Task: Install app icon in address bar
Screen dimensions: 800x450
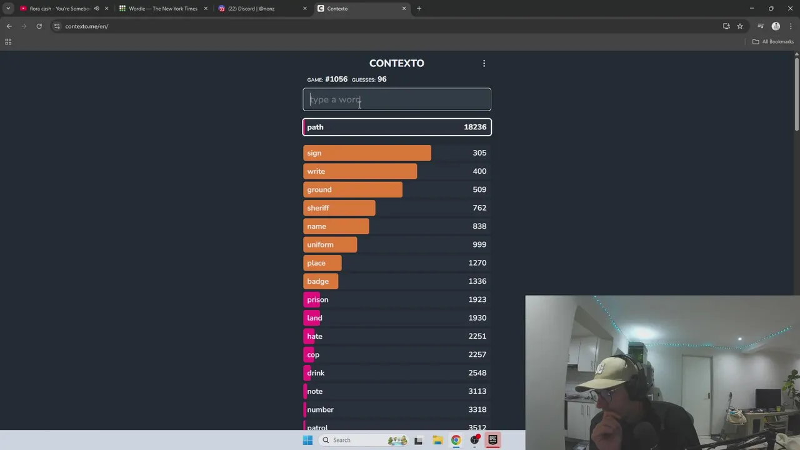Action: point(726,26)
